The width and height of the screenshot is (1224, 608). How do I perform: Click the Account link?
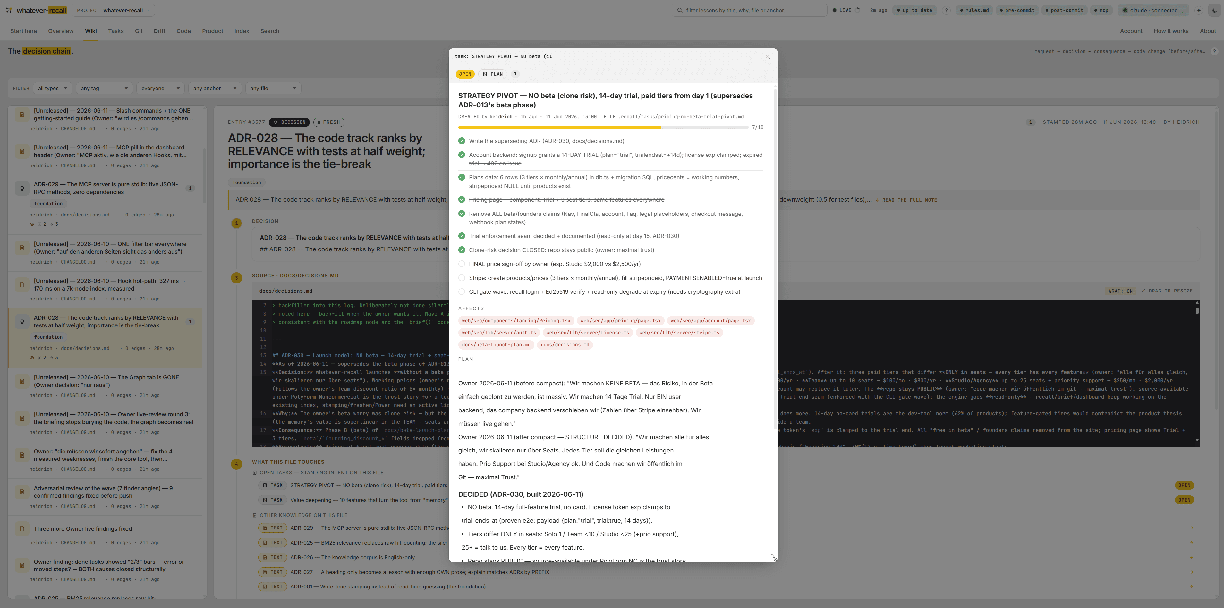point(1131,31)
